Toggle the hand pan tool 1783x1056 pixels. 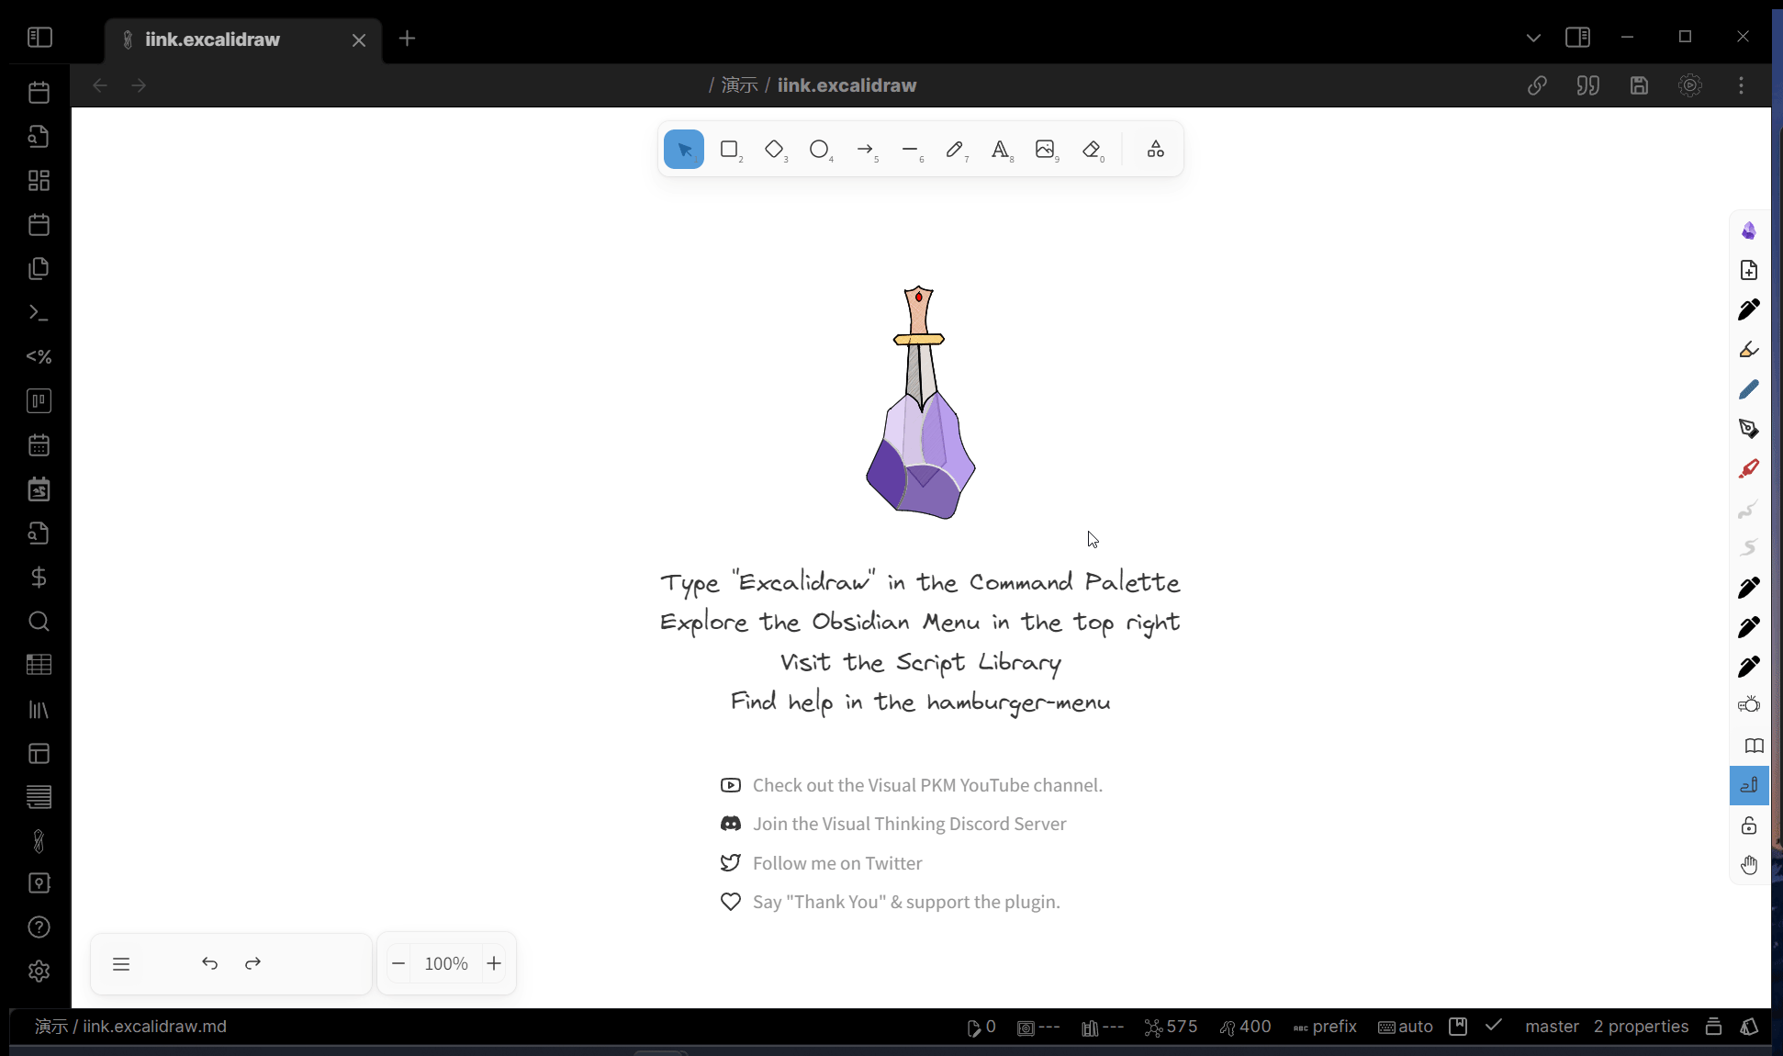coord(1749,866)
